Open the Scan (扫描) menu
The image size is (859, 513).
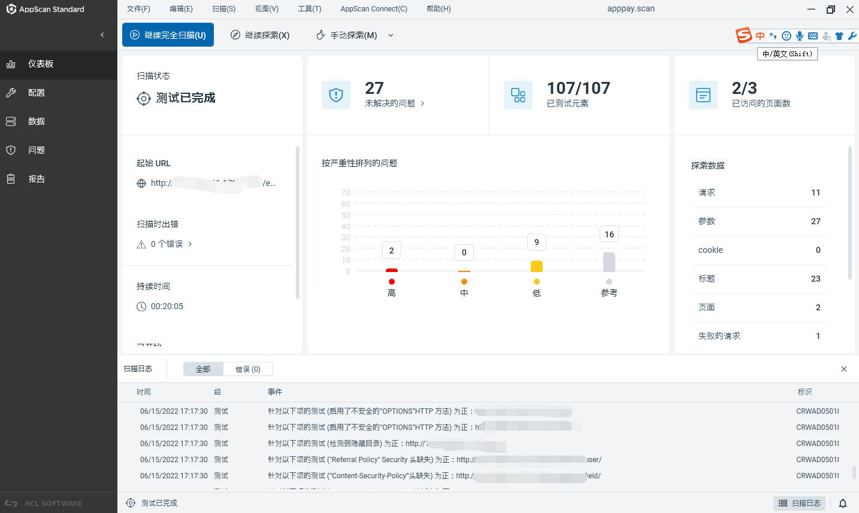pos(223,9)
